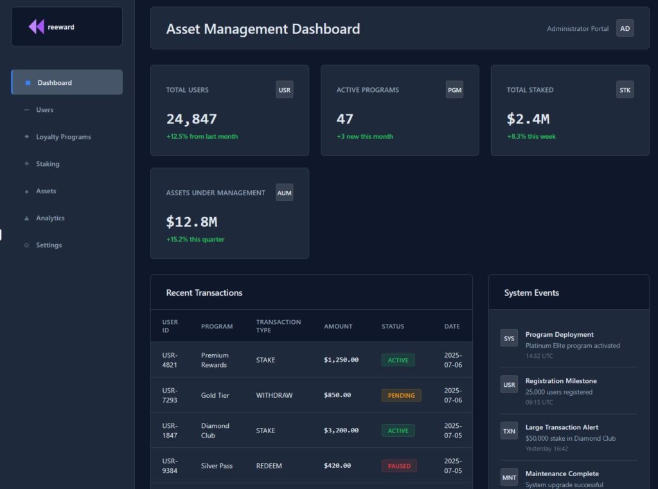Click the Loyalty Programs diamond icon
Viewport: 658px width, 489px height.
26,137
